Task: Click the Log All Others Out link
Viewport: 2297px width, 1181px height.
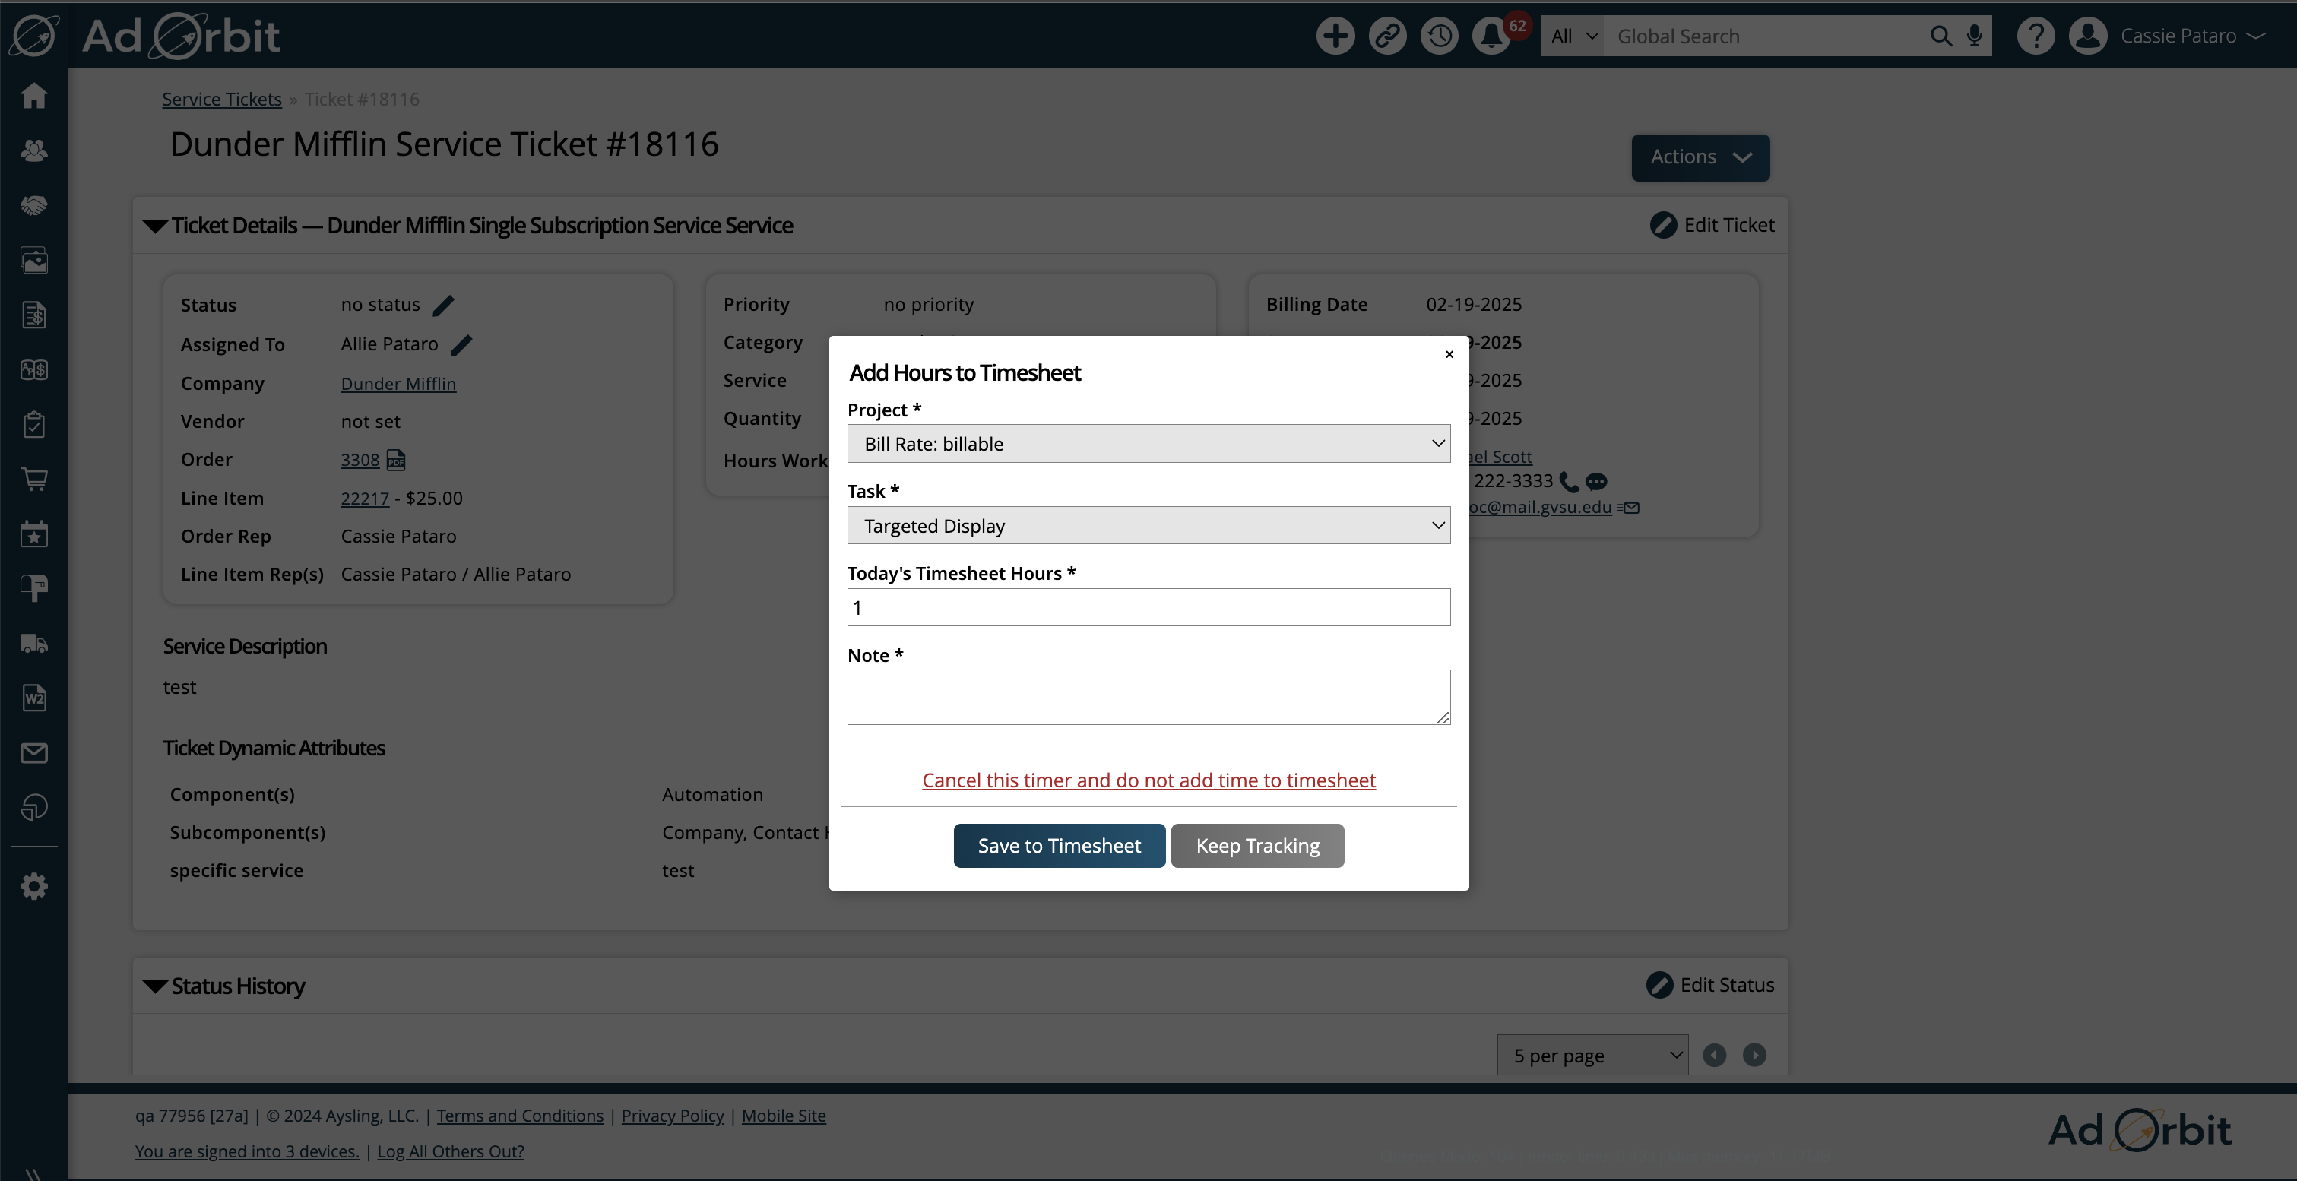Action: click(450, 1151)
